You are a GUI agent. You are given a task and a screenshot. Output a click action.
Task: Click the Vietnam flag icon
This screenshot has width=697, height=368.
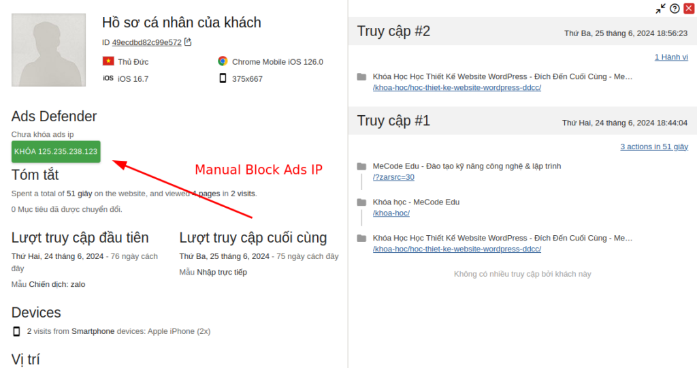pos(108,61)
